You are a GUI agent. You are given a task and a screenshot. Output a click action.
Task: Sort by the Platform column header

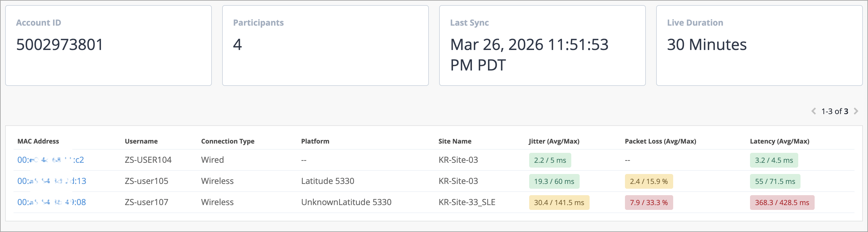pos(315,141)
